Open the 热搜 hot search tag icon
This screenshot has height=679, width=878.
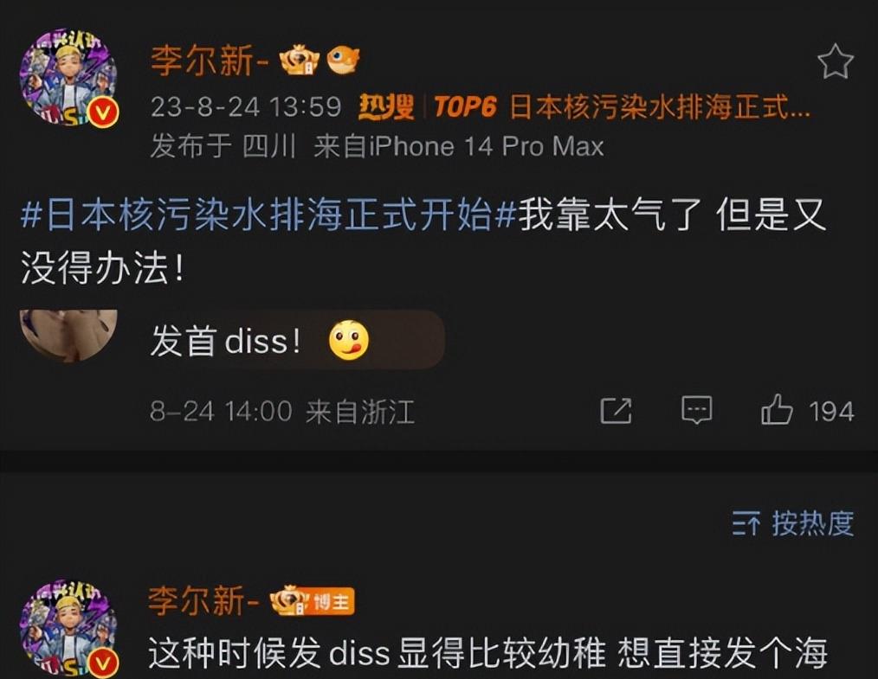[386, 106]
